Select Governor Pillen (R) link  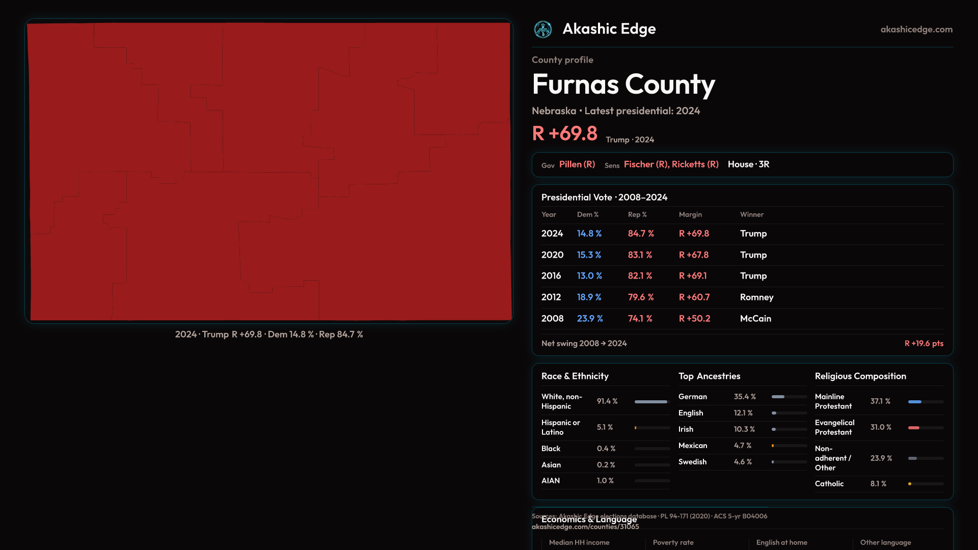pos(577,164)
